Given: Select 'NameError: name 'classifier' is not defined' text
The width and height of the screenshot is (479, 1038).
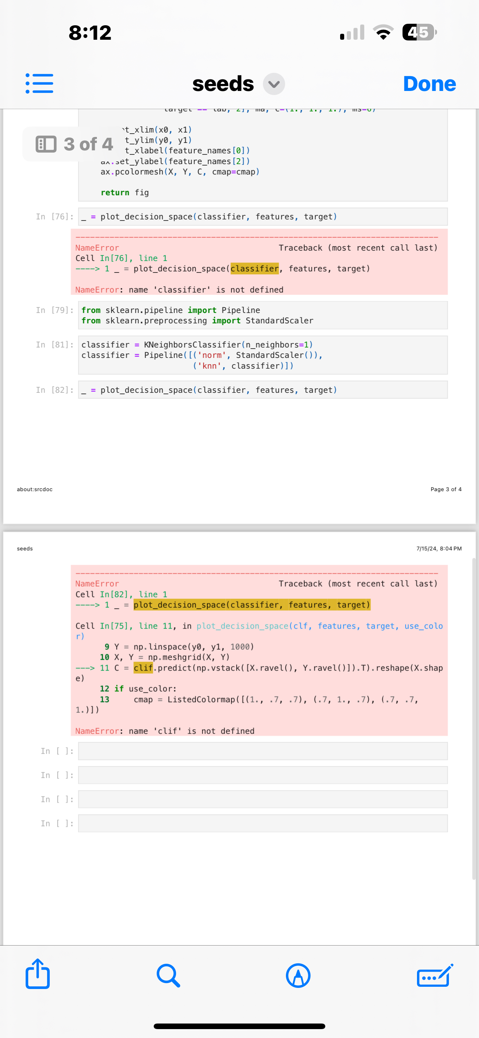Looking at the screenshot, I should [x=179, y=290].
